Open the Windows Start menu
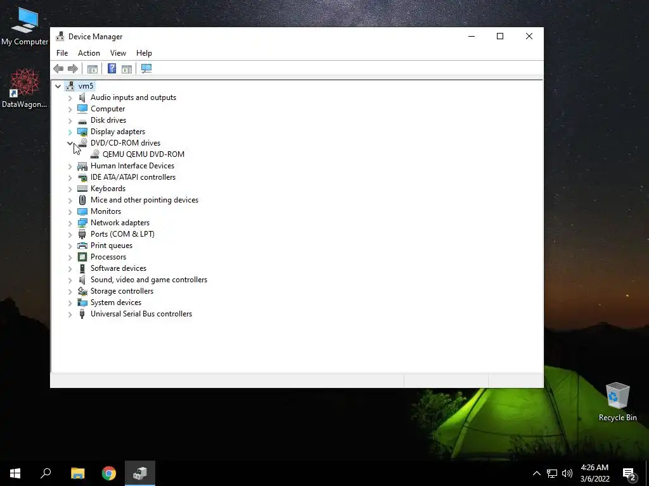 15,473
